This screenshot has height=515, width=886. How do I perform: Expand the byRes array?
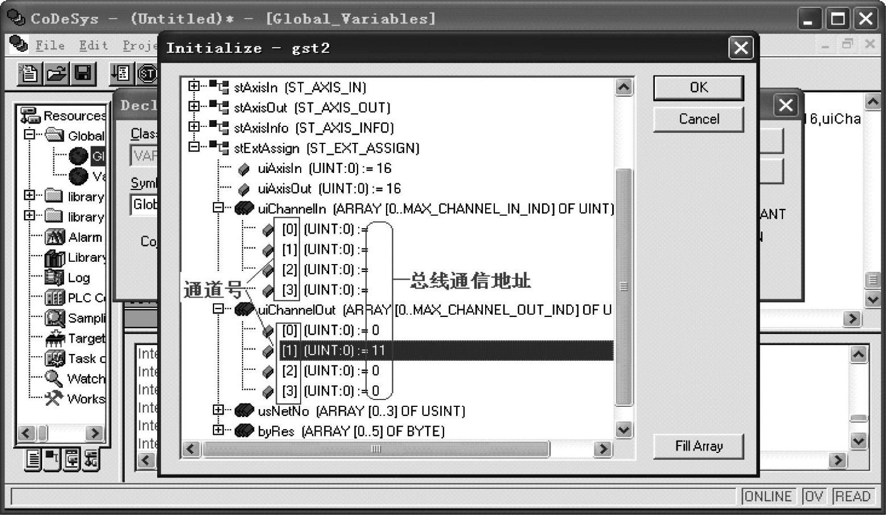tap(219, 430)
